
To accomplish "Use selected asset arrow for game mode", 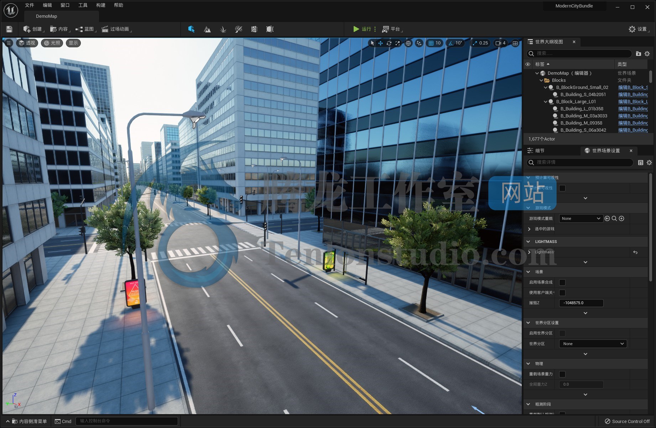I will pyautogui.click(x=607, y=218).
